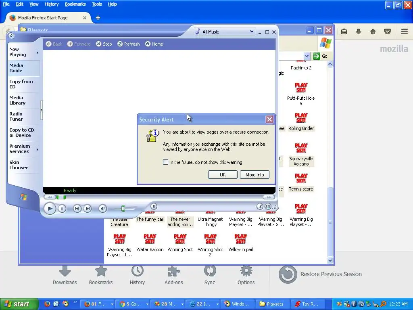413x310 pixels.
Task: Close the Security Alert dialog
Action: pyautogui.click(x=269, y=119)
